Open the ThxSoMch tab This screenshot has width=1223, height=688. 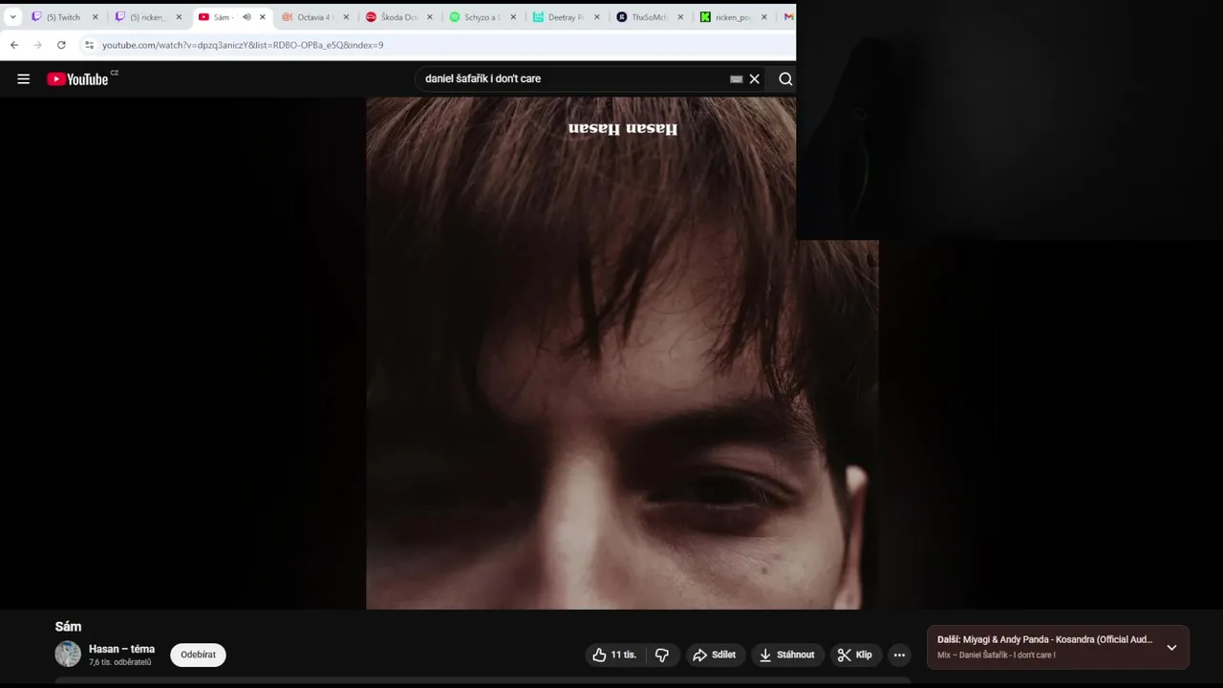point(650,17)
